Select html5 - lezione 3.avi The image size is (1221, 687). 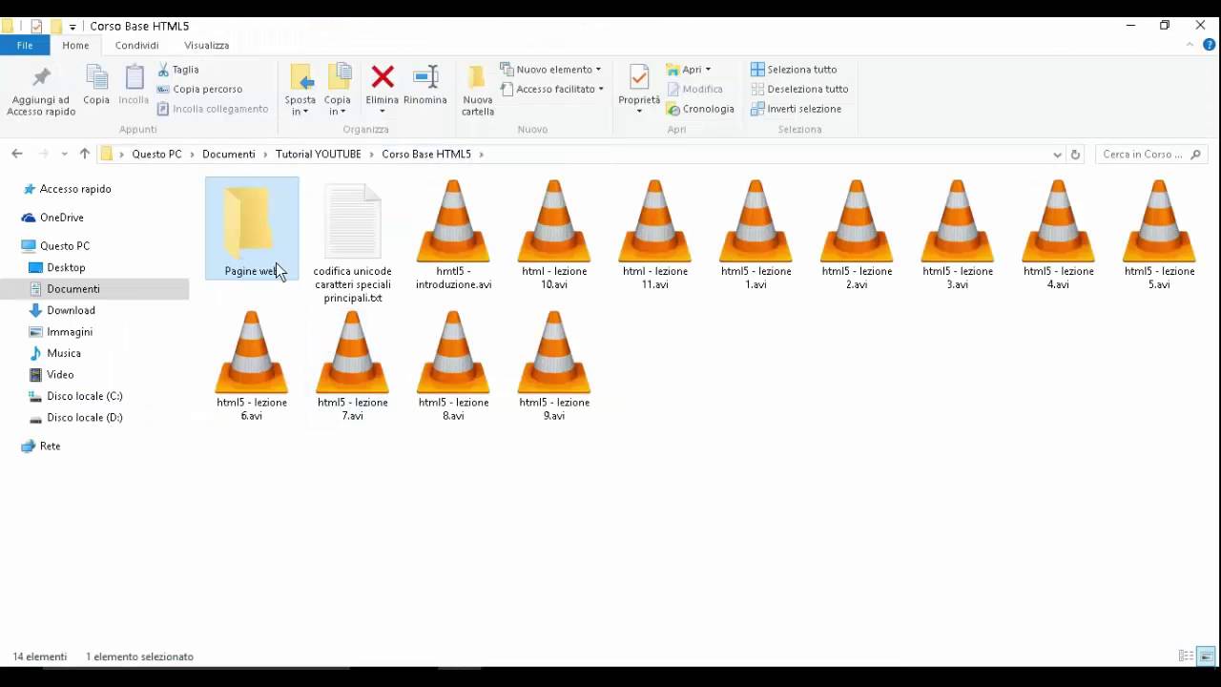(958, 235)
